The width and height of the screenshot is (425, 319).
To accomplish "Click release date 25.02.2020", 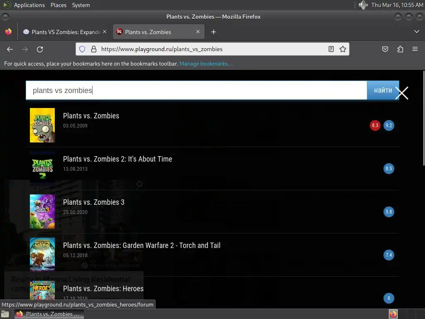I will pos(76,212).
